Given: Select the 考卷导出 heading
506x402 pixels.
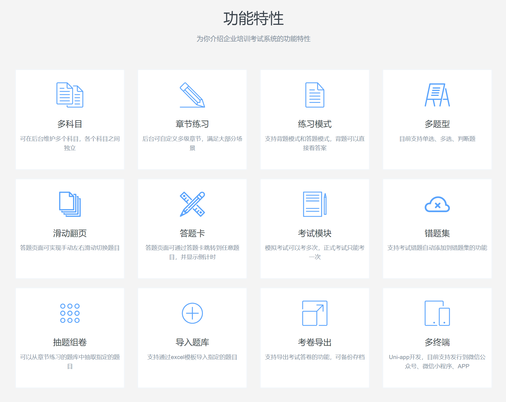Looking at the screenshot, I should 315,342.
